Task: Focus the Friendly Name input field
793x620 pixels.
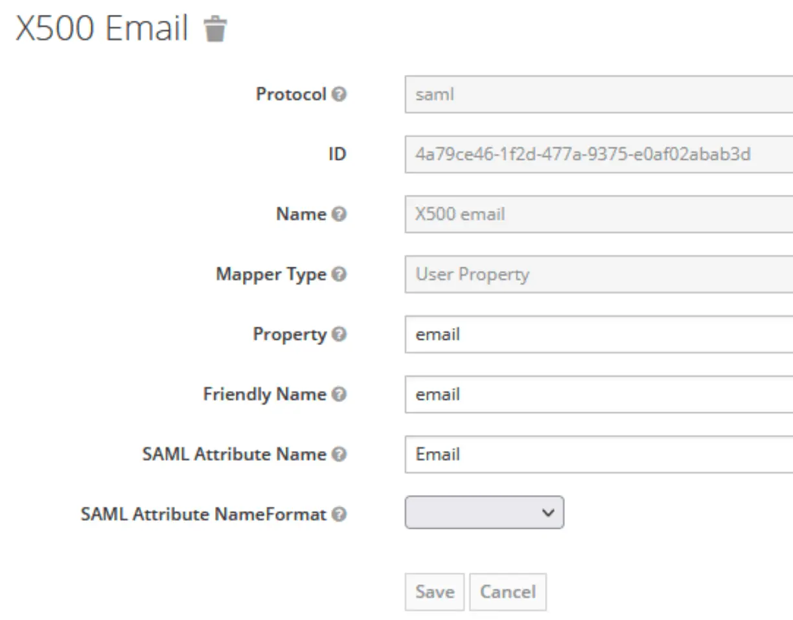Action: pyautogui.click(x=599, y=394)
